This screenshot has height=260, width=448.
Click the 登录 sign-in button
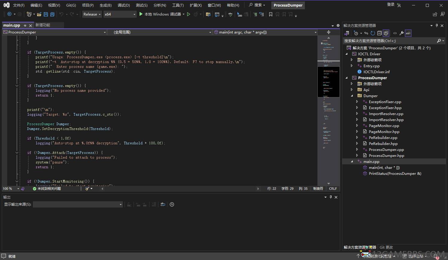pyautogui.click(x=391, y=5)
